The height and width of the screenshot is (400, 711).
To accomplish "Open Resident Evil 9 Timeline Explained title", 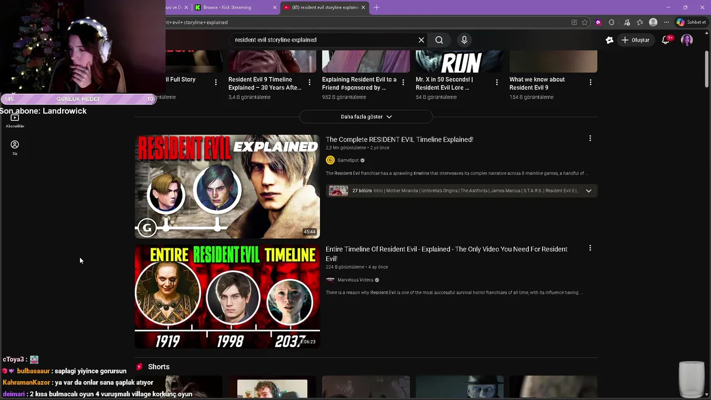I will coord(265,83).
